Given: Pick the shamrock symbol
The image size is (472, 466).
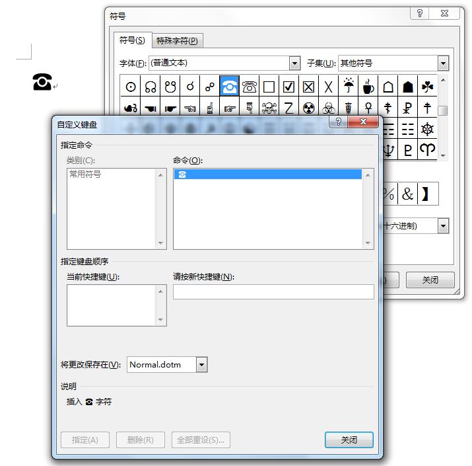Looking at the screenshot, I should point(428,87).
